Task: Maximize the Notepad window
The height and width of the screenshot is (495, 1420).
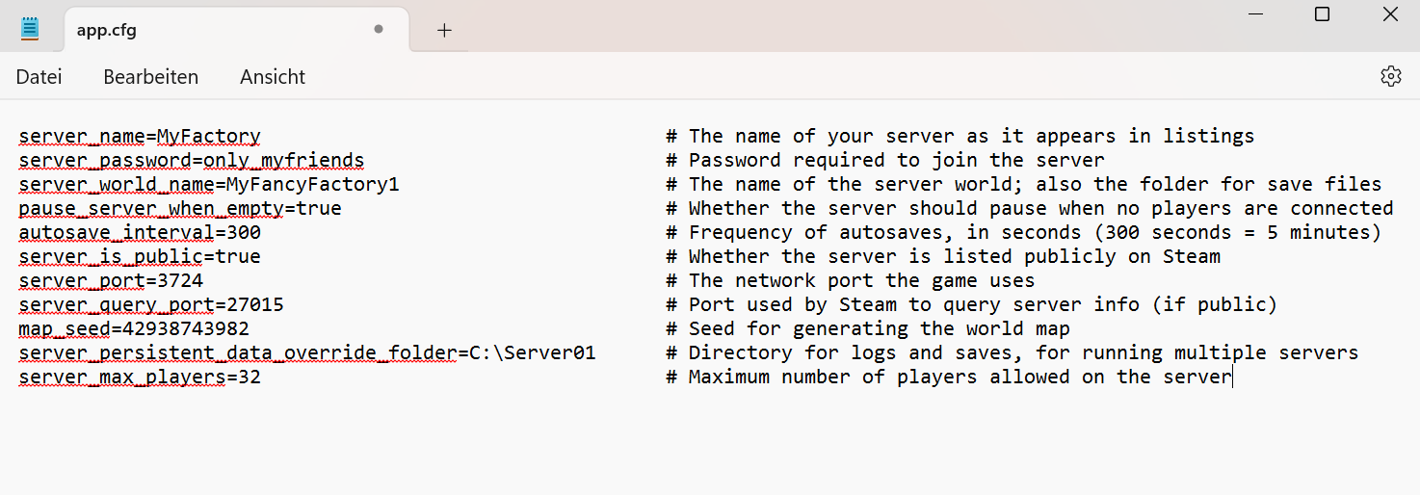Action: pos(1323,14)
